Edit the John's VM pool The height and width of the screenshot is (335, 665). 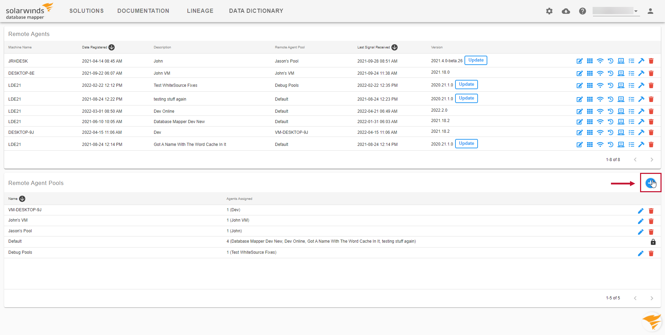click(x=641, y=221)
